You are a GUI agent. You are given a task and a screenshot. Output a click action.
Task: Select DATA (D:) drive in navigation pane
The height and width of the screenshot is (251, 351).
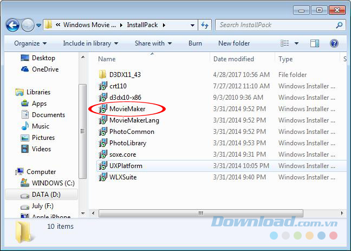[45, 194]
